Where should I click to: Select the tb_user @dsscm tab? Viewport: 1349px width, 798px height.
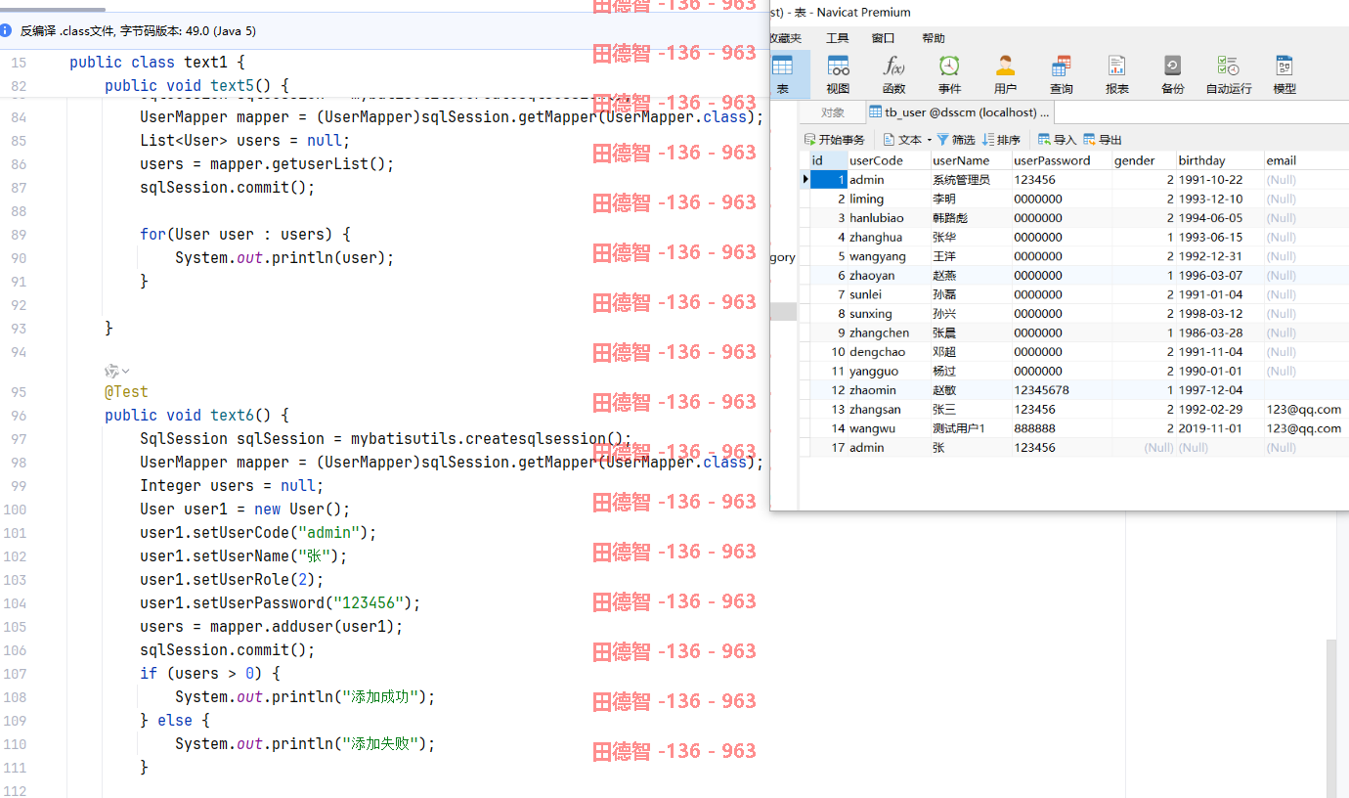[959, 112]
